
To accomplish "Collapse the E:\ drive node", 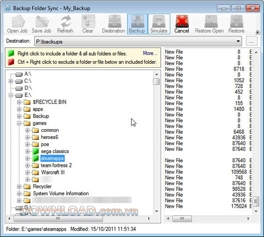I will pyautogui.click(x=11, y=95).
